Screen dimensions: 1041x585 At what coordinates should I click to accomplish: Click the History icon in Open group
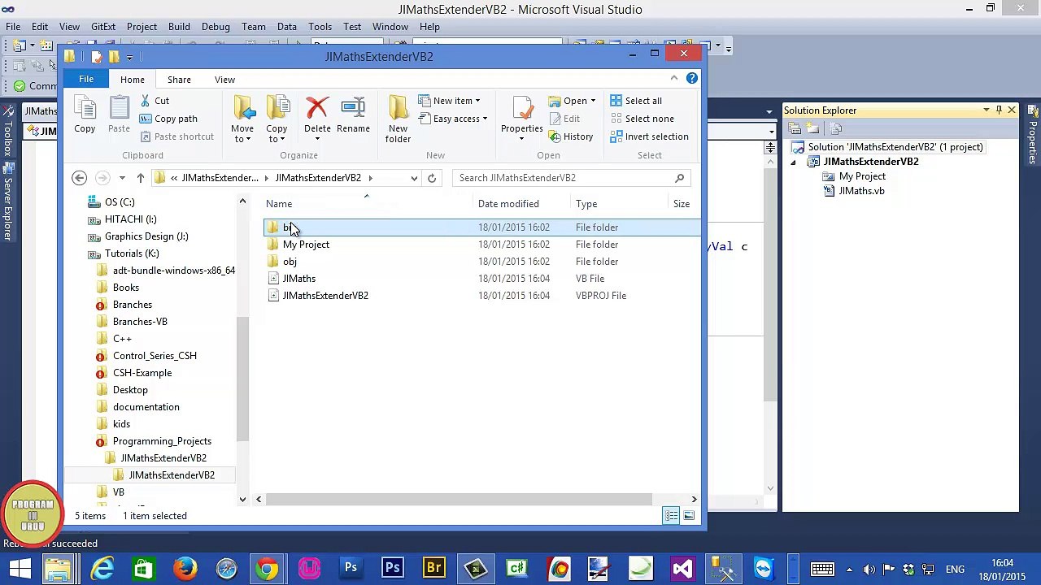tap(555, 136)
